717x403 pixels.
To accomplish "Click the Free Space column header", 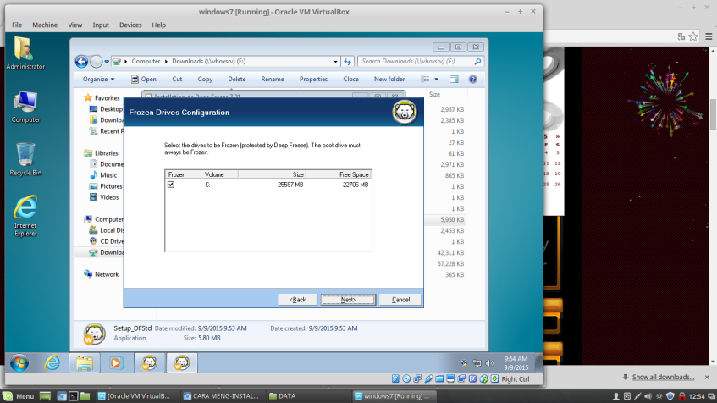I will pos(339,174).
